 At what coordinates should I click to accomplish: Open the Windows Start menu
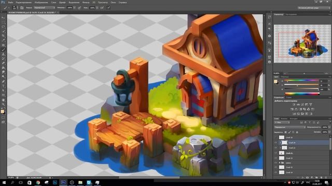pos(4,182)
